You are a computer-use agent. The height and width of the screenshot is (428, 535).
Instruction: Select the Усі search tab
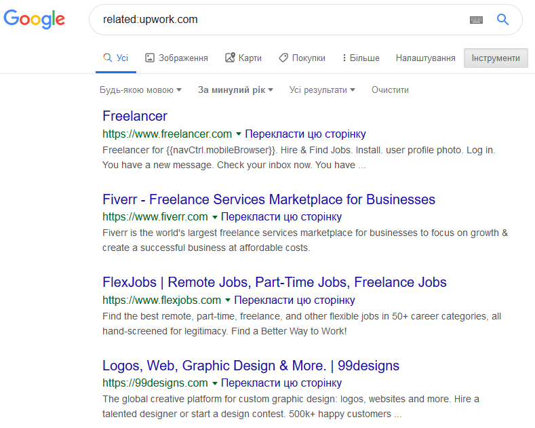[x=116, y=58]
